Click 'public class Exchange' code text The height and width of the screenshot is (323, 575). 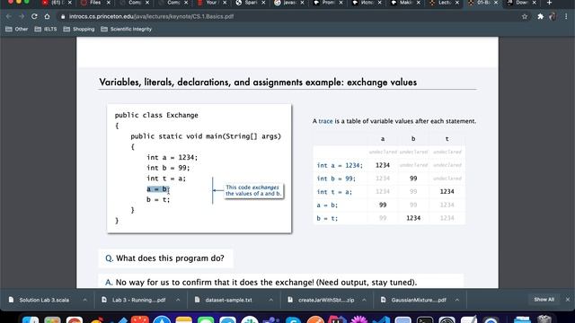point(156,115)
